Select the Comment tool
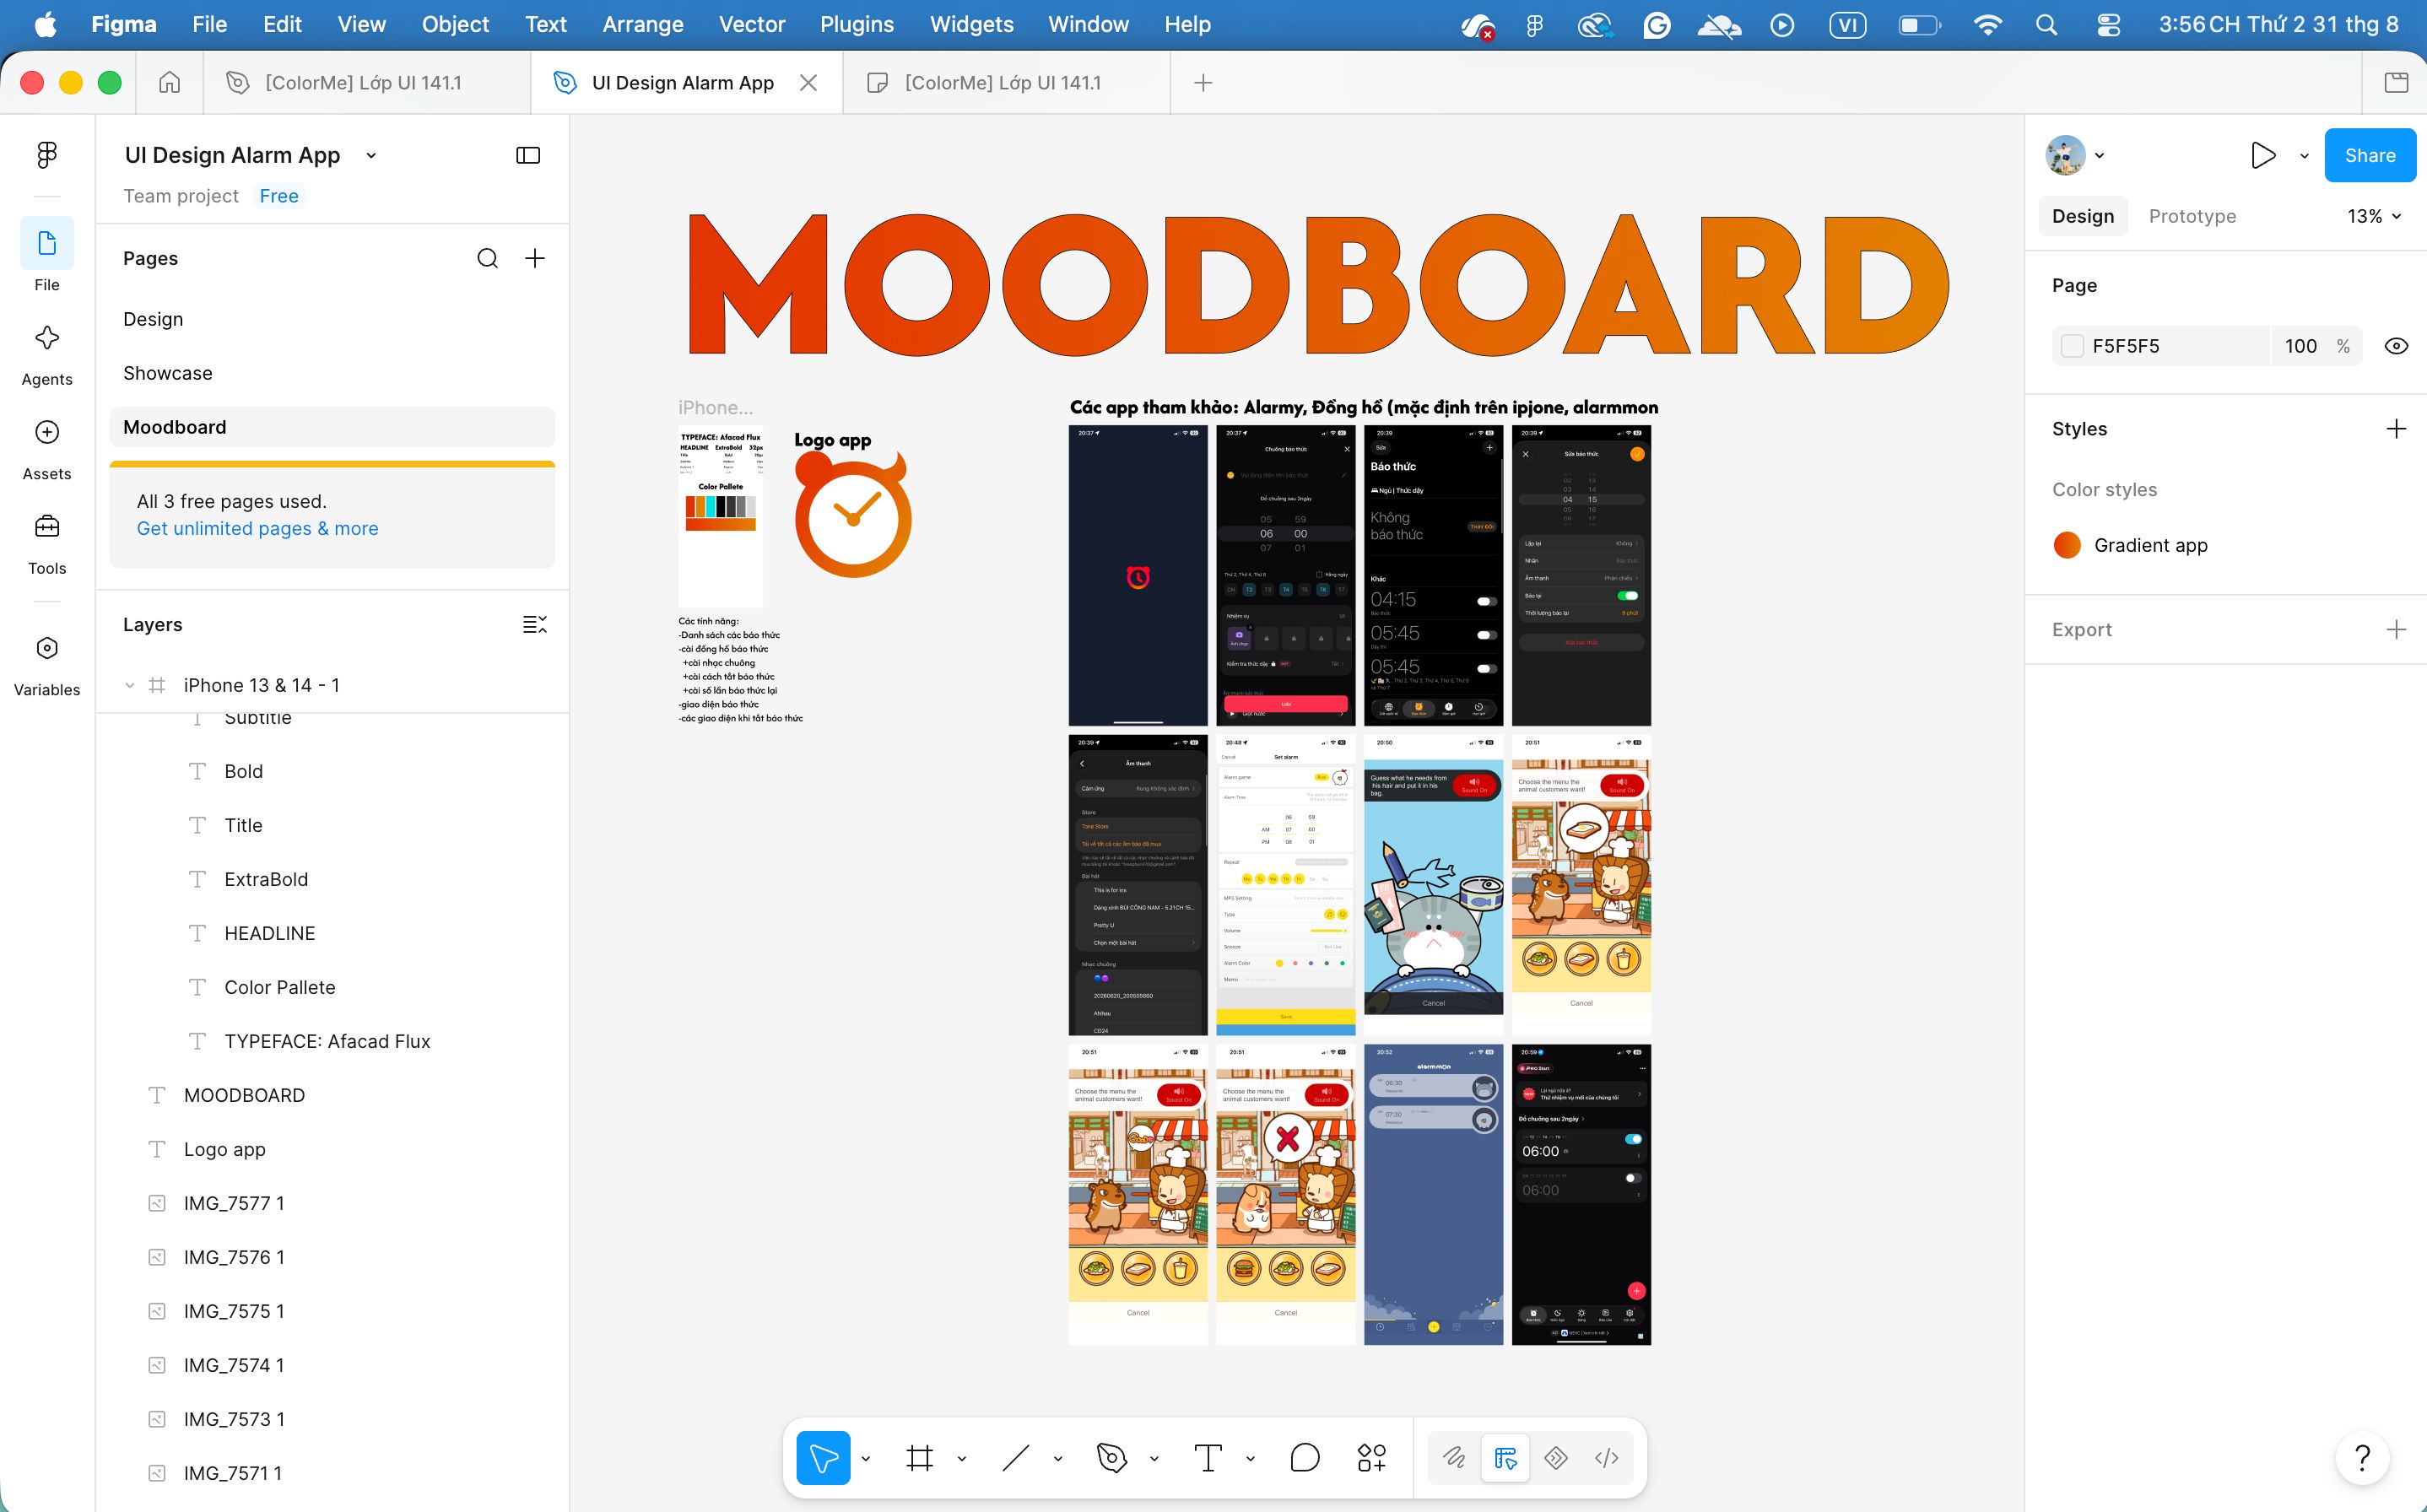2427x1512 pixels. coord(1304,1458)
